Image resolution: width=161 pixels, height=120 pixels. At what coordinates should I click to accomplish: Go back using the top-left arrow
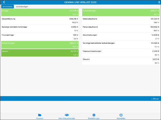[4, 2]
